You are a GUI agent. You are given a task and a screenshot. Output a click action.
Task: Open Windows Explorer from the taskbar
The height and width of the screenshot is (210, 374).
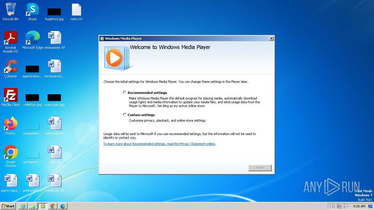coord(33,206)
